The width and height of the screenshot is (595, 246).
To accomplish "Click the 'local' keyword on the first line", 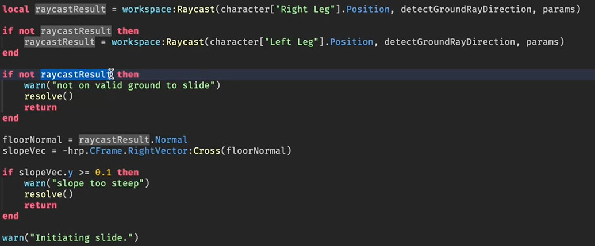I will coord(16,9).
